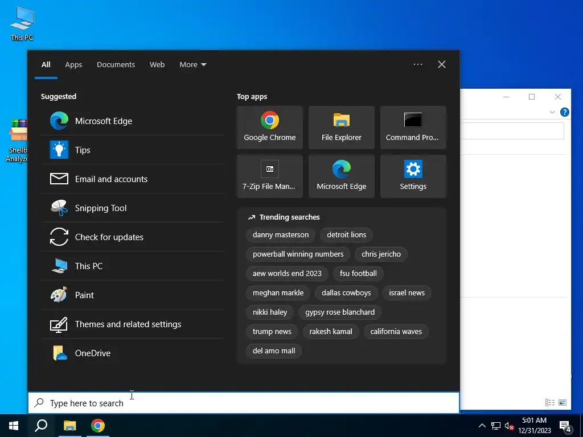Open Command Prompt top app tile
The width and height of the screenshot is (583, 437).
(x=413, y=127)
